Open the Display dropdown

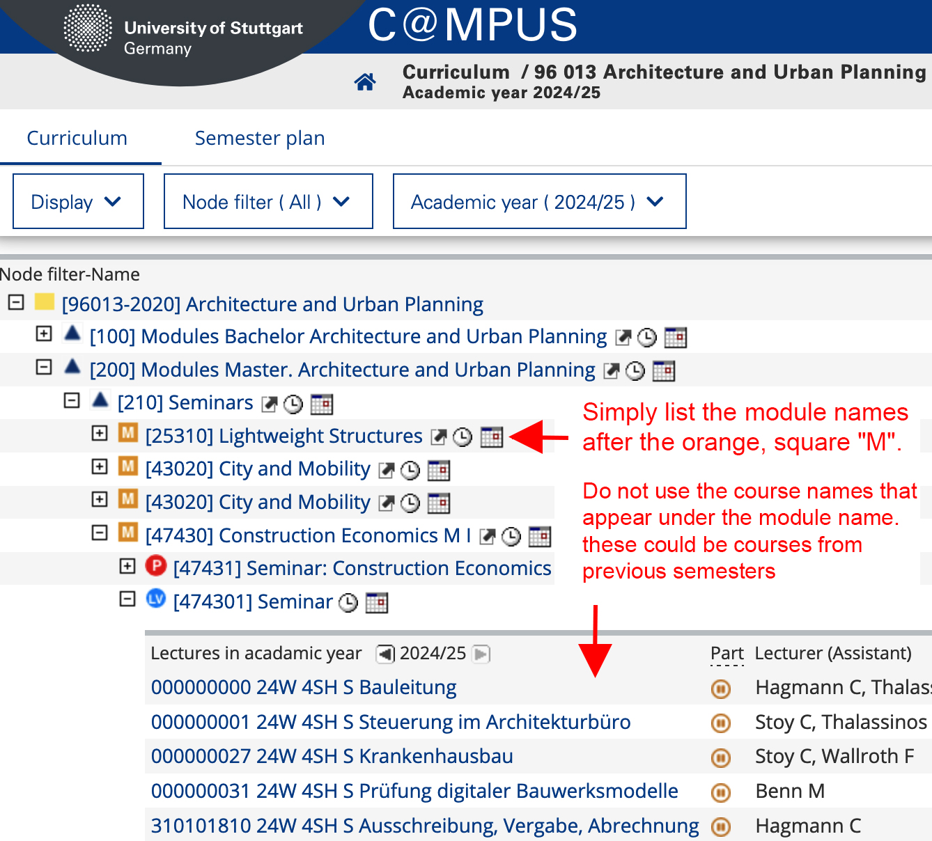(78, 201)
